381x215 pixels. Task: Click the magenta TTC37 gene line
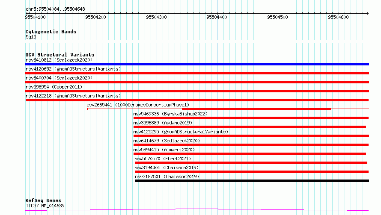pyautogui.click(x=197, y=209)
